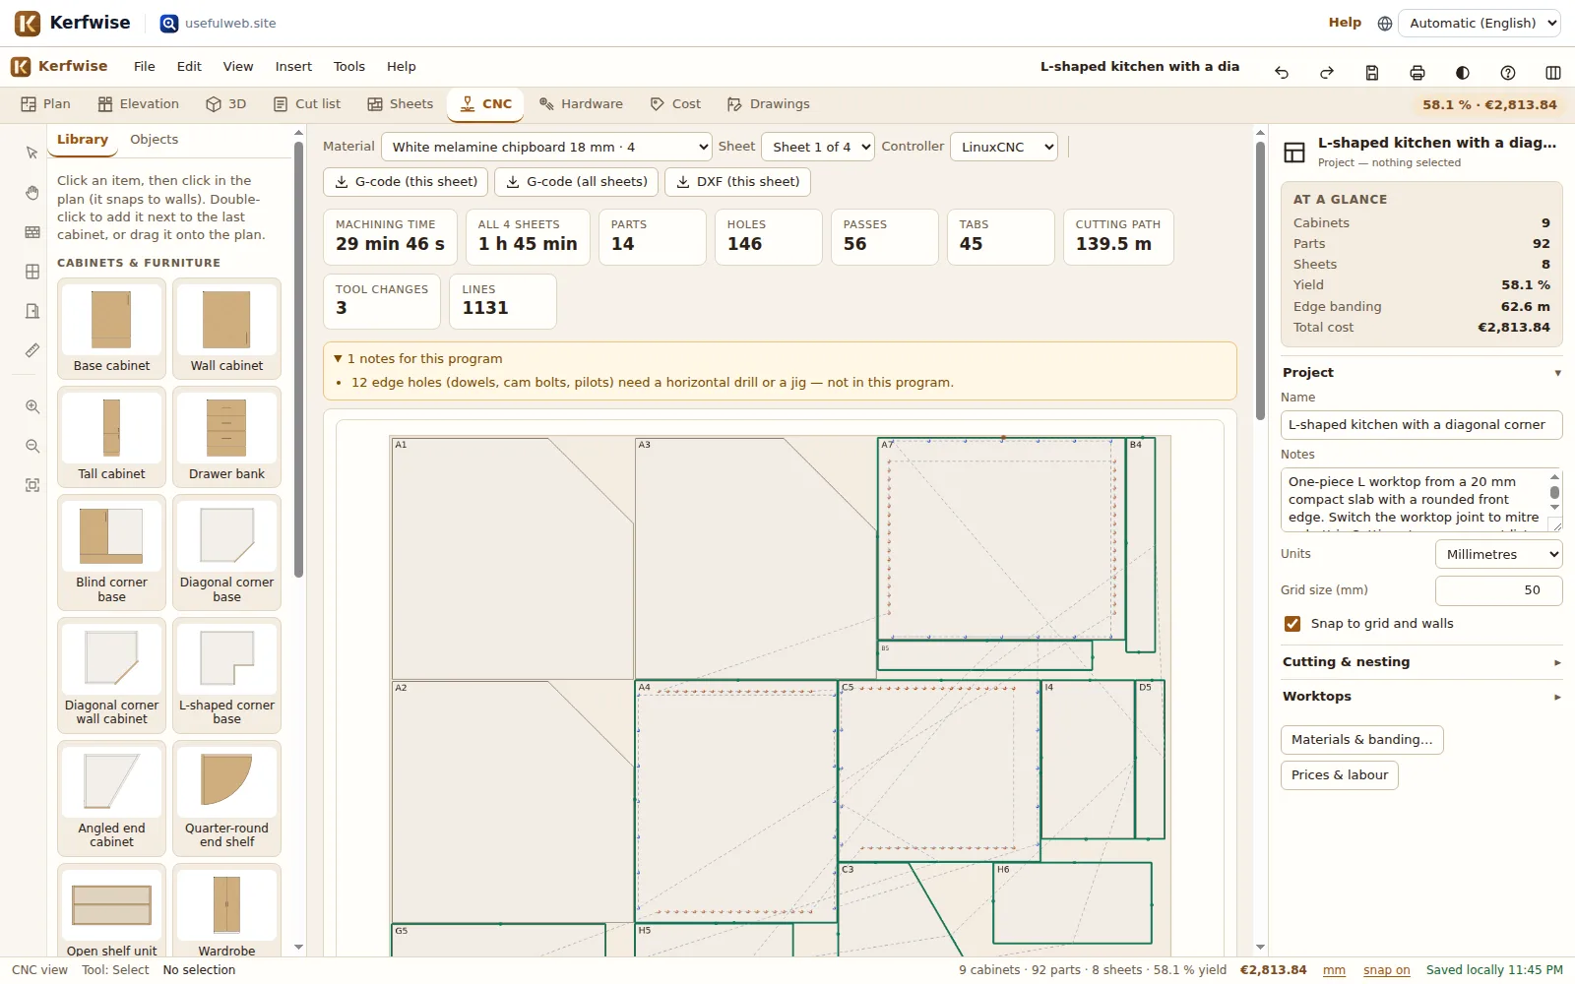This screenshot has height=984, width=1575.
Task: Open the Material dropdown
Action: (x=546, y=147)
